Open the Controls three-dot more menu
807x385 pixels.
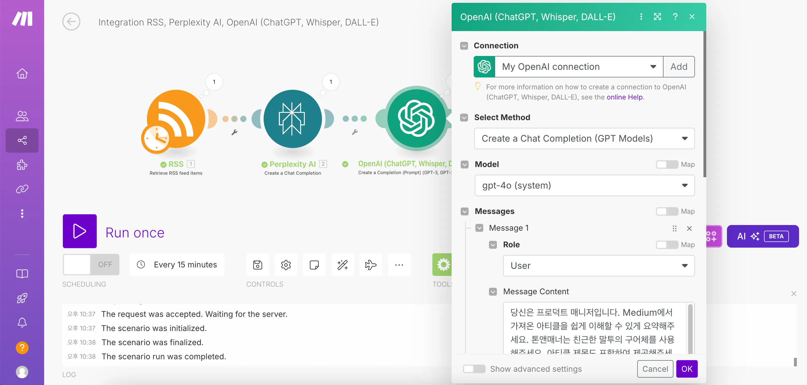[399, 265]
